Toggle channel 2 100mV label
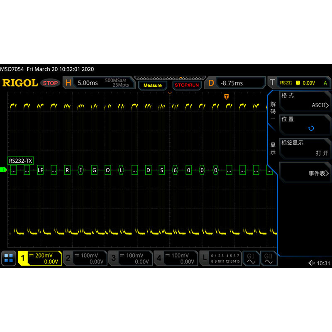Screen dimensions: 332x332 coord(85,258)
